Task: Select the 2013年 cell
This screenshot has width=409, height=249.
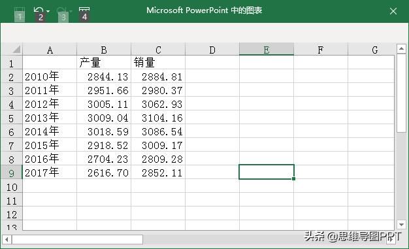Action: [x=50, y=117]
